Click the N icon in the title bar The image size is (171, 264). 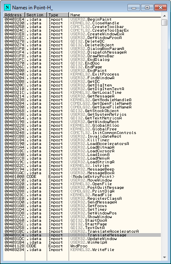tap(7, 7)
